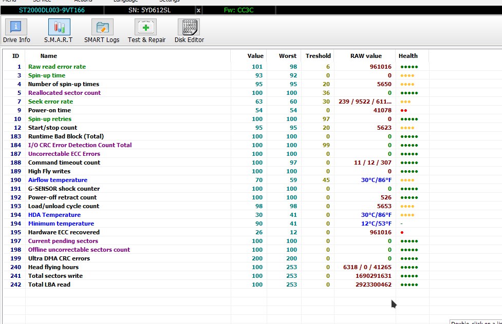Sort by the Treshold column header
The image size is (502, 324).
[x=318, y=56]
